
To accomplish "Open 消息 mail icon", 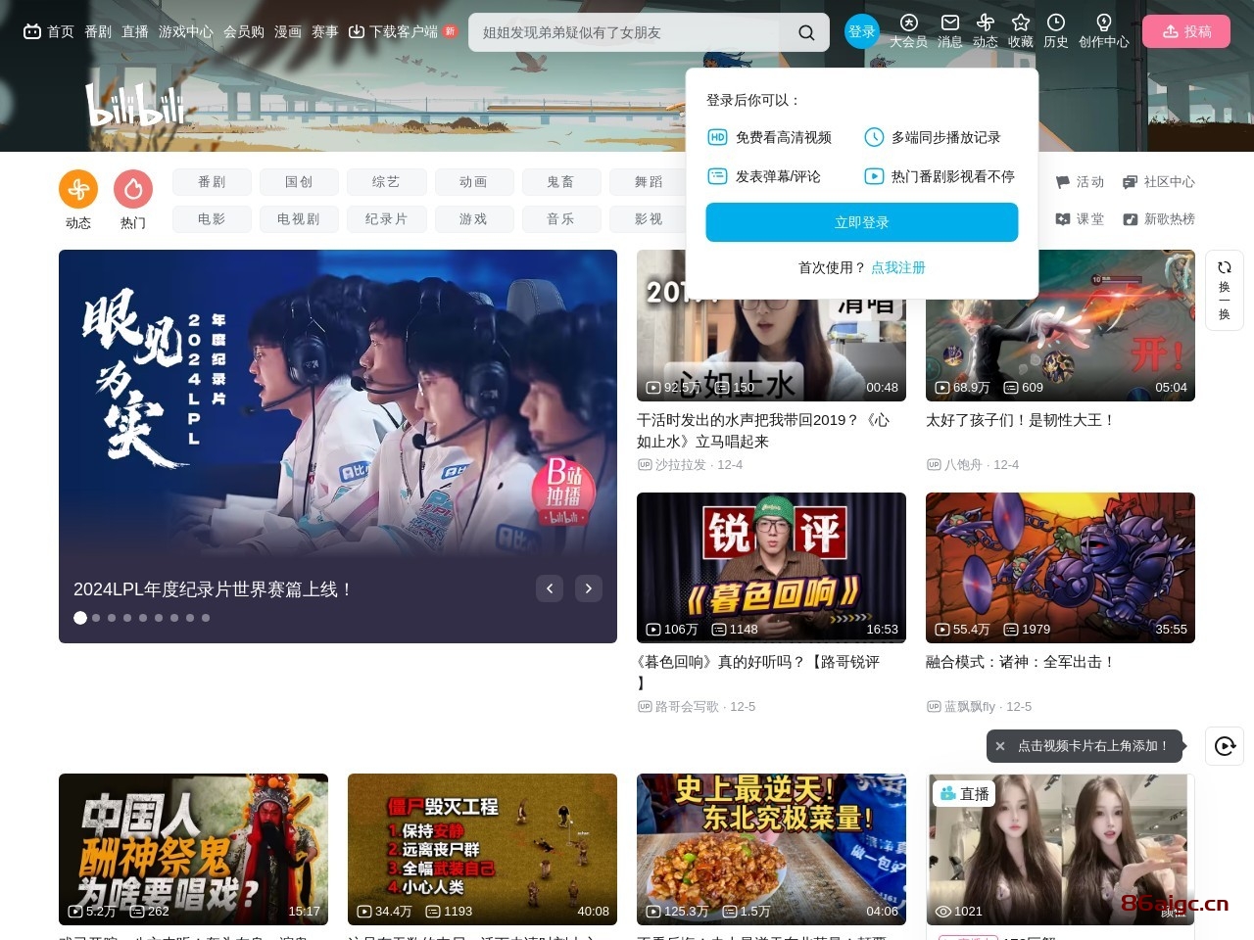I will tap(950, 31).
